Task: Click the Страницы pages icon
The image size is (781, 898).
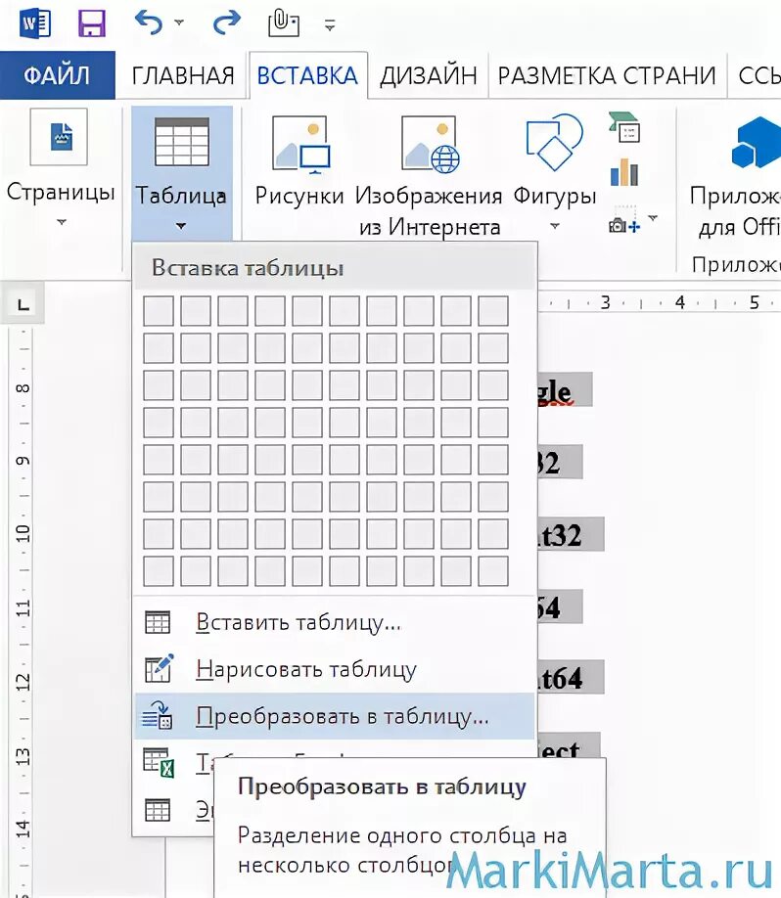Action: (x=59, y=137)
